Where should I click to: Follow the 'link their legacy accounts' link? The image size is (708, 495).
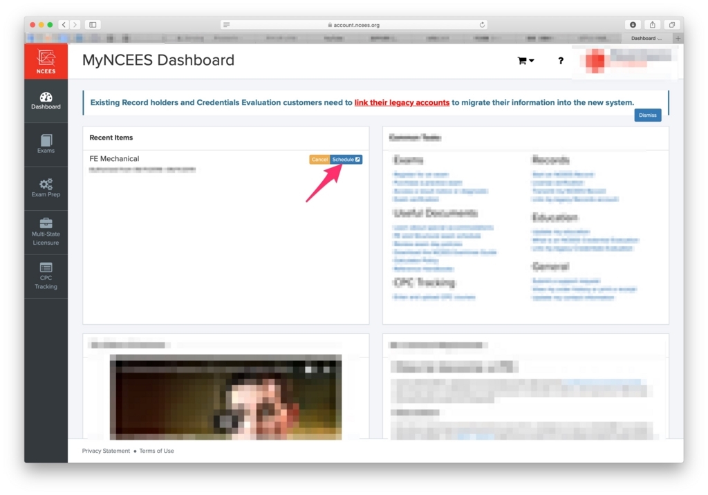click(x=402, y=102)
